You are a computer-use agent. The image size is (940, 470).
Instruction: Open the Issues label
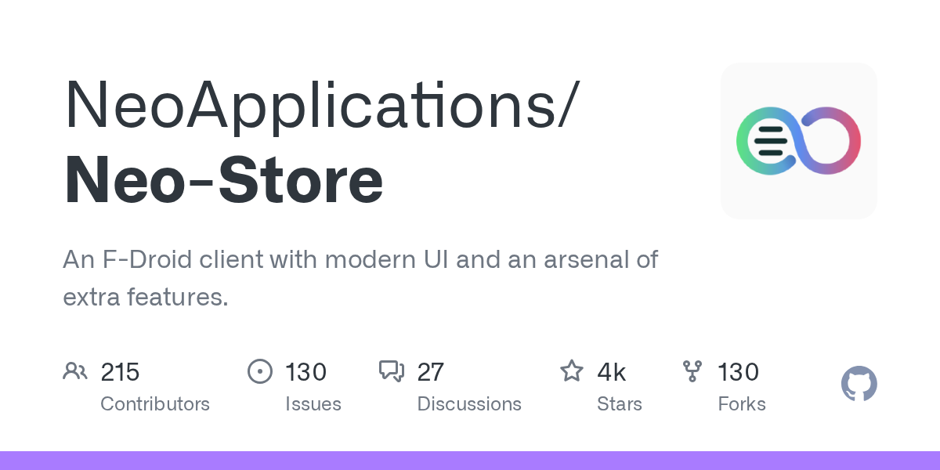pyautogui.click(x=313, y=404)
